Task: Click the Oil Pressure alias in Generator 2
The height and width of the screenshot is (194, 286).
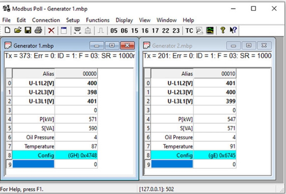Action: (x=172, y=137)
